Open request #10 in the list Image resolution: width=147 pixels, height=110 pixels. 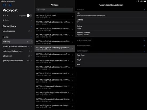[55, 74]
